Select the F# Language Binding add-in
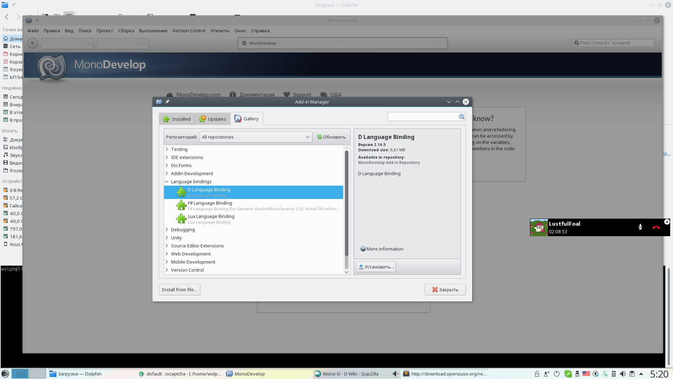This screenshot has width=673, height=379. point(253,206)
